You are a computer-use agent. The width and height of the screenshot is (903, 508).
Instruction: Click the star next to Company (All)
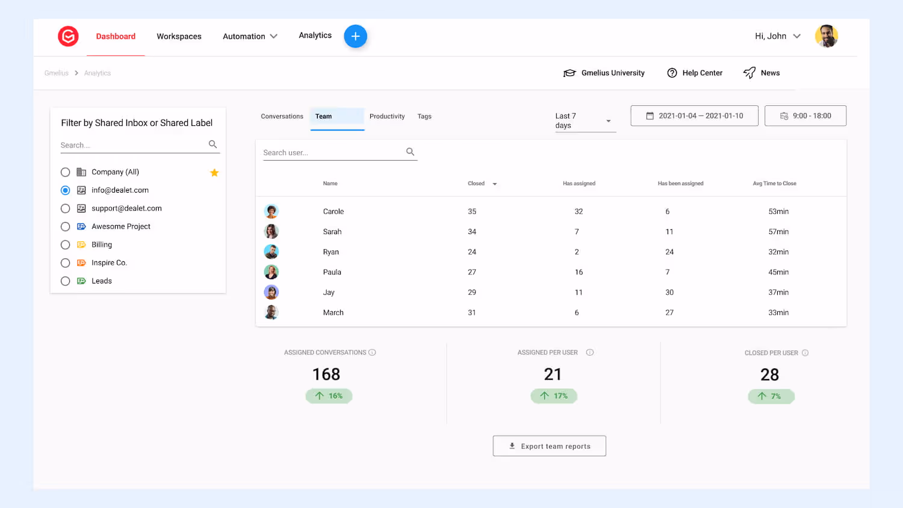tap(214, 173)
